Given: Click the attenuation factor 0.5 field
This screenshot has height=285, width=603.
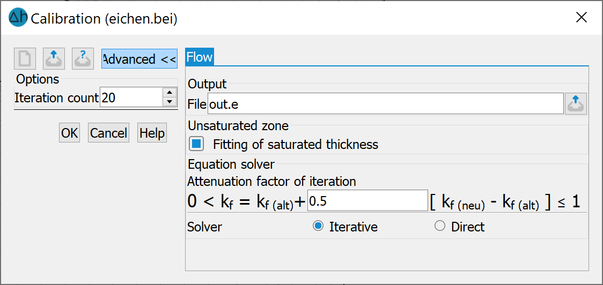Looking at the screenshot, I should click(x=367, y=200).
